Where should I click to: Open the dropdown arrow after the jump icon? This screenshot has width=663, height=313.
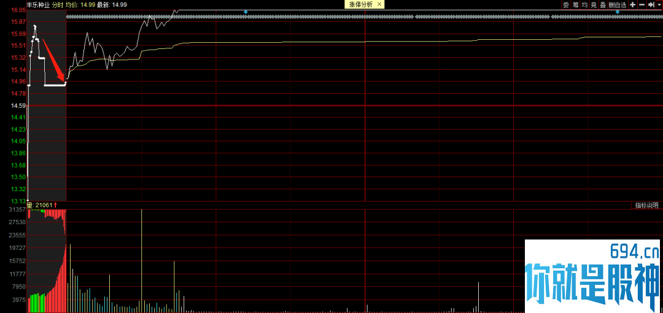(659, 5)
